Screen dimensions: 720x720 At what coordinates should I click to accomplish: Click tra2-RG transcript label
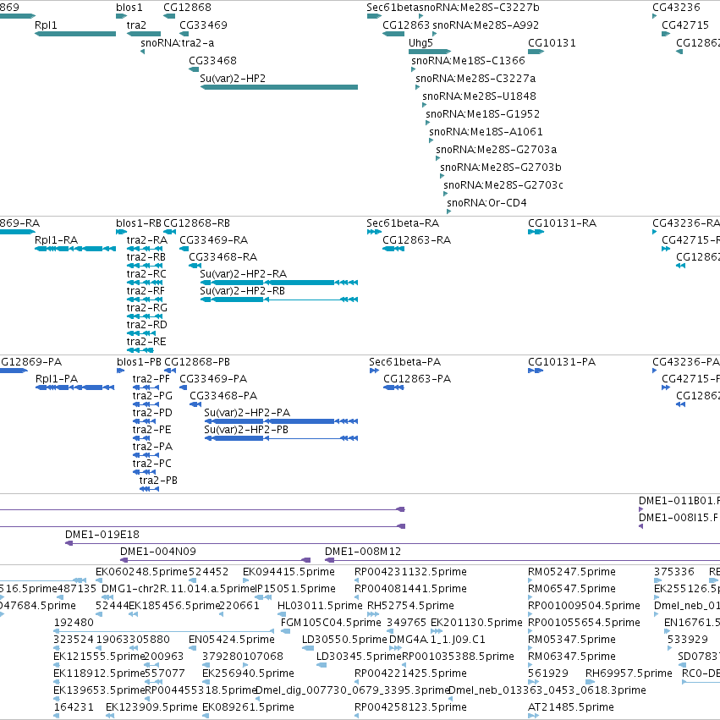click(x=147, y=308)
